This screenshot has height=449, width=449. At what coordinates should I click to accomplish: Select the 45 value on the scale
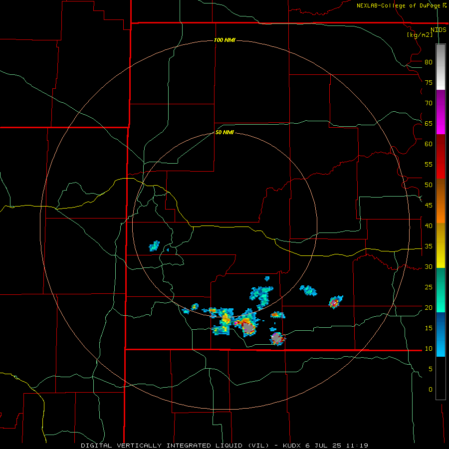pyautogui.click(x=429, y=206)
